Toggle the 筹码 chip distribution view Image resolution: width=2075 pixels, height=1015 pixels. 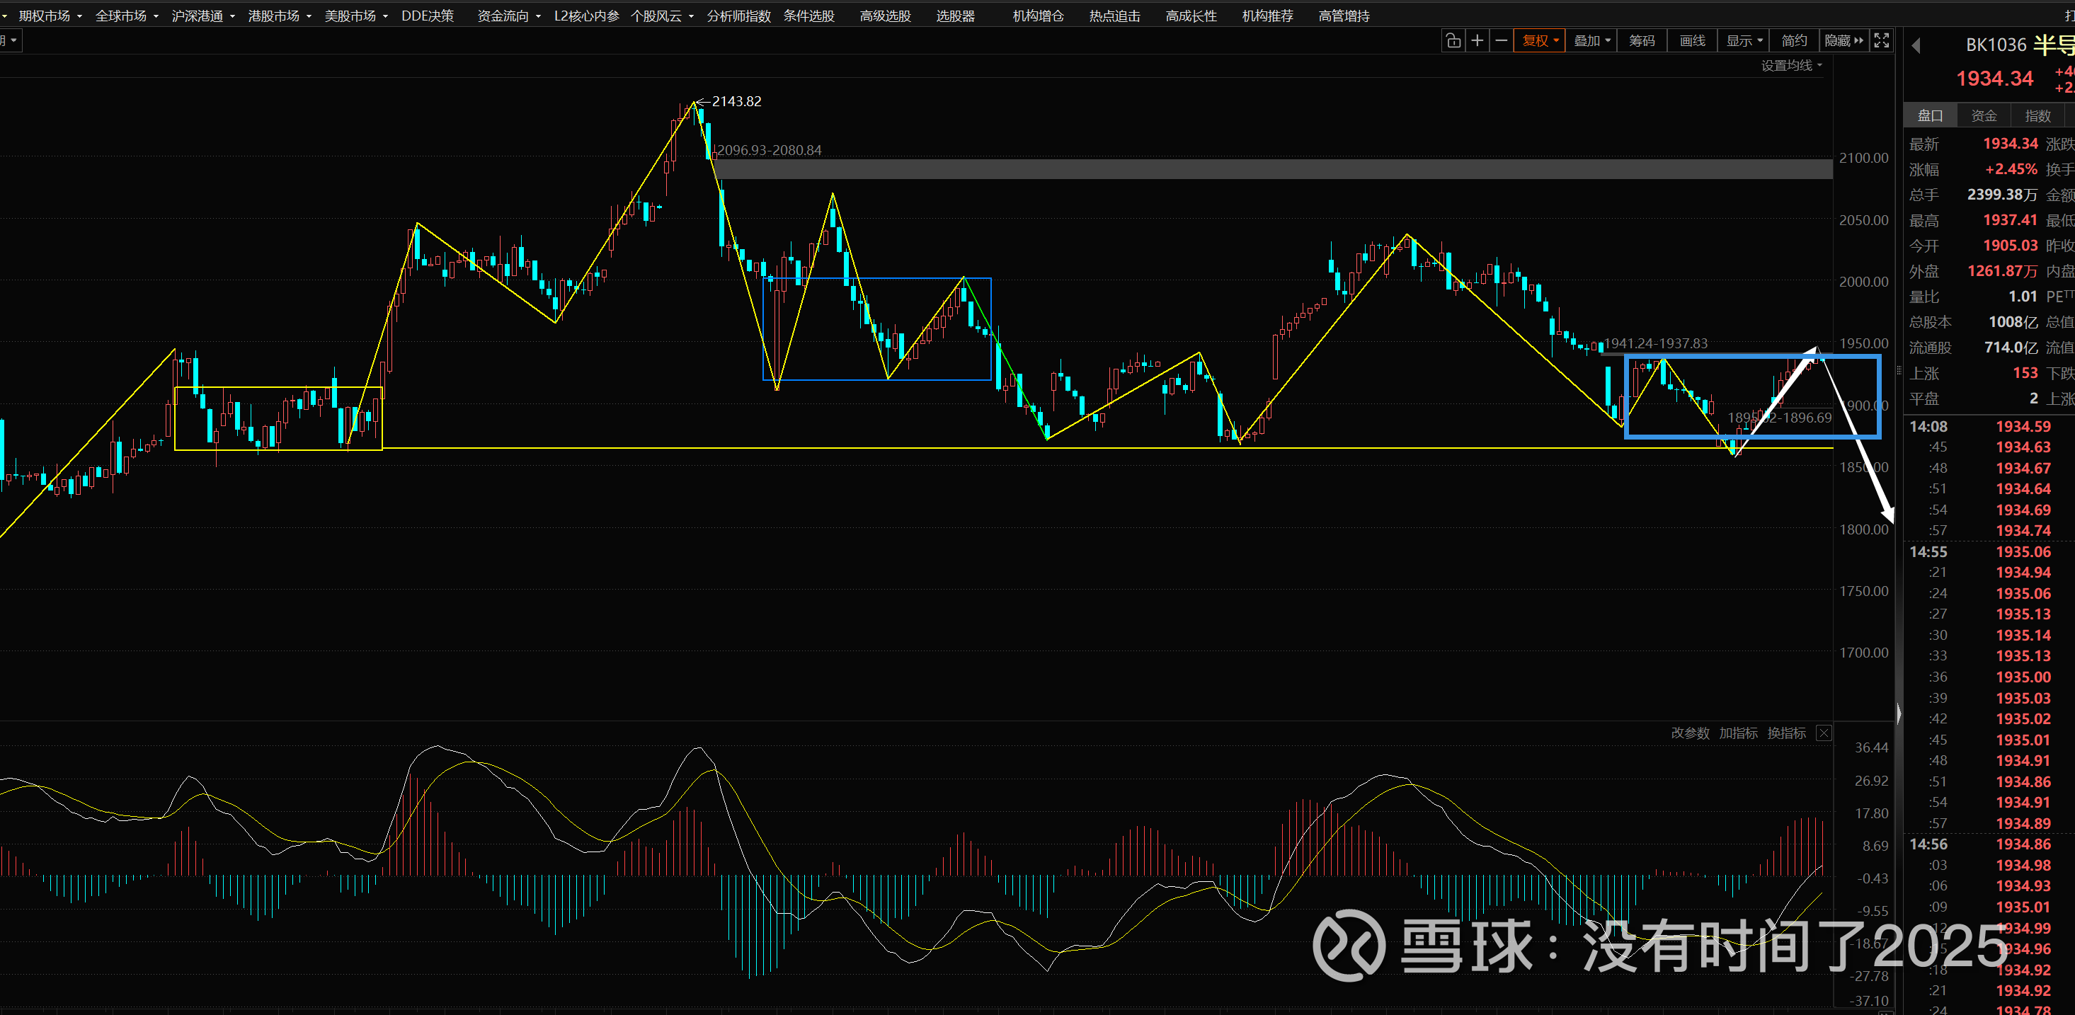pos(1642,40)
